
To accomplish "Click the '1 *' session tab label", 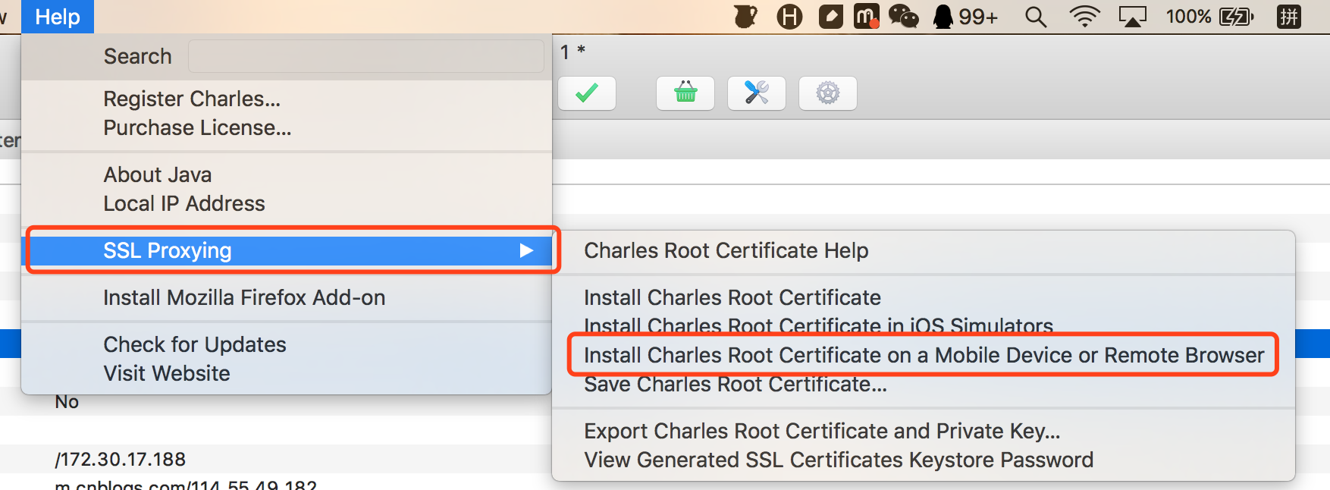I will point(572,52).
